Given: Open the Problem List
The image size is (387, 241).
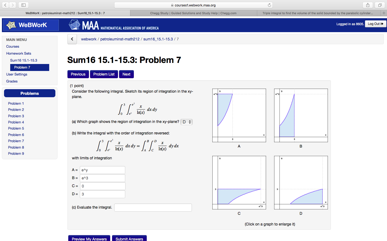Looking at the screenshot, I should click(104, 74).
